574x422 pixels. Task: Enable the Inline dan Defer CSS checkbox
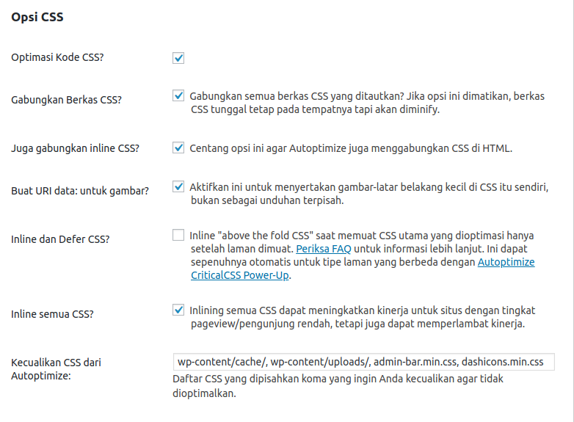tap(178, 235)
